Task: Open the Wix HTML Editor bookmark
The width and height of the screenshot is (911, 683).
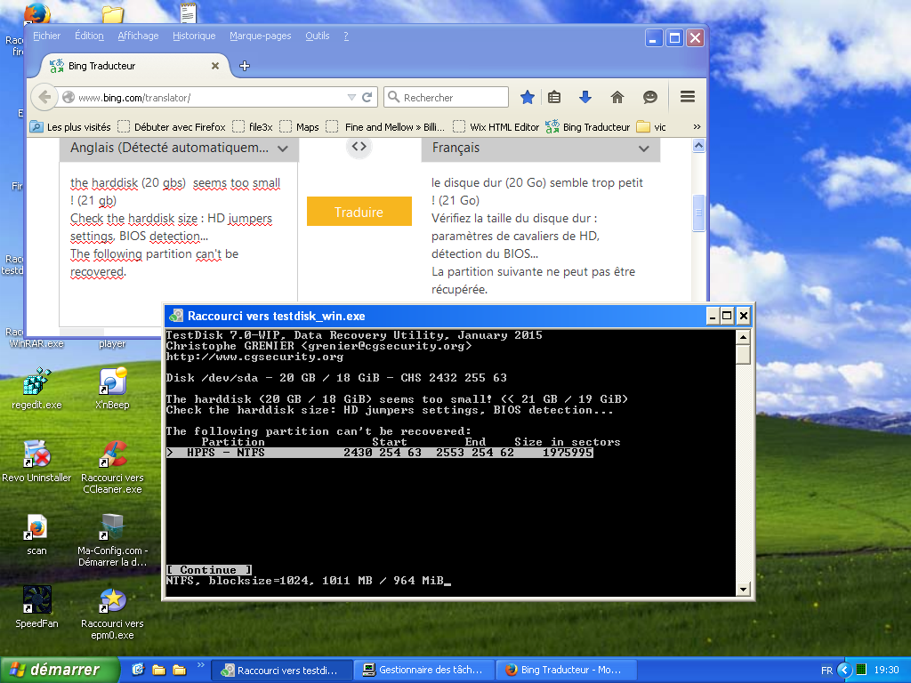Action: pos(496,126)
